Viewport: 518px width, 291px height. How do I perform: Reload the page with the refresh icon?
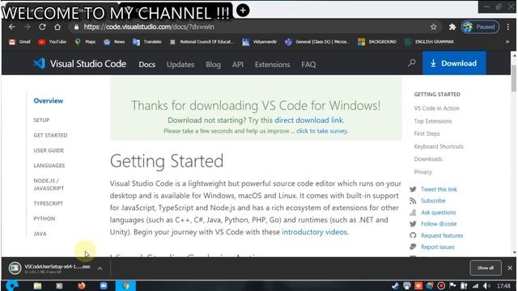(x=42, y=27)
